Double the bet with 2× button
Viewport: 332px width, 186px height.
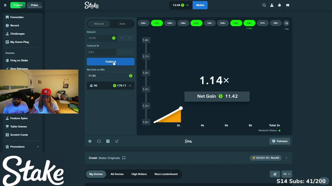(x=130, y=38)
